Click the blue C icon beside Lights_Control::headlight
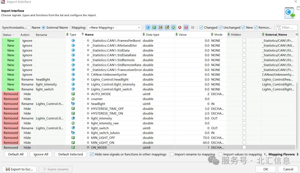 click(x=73, y=79)
